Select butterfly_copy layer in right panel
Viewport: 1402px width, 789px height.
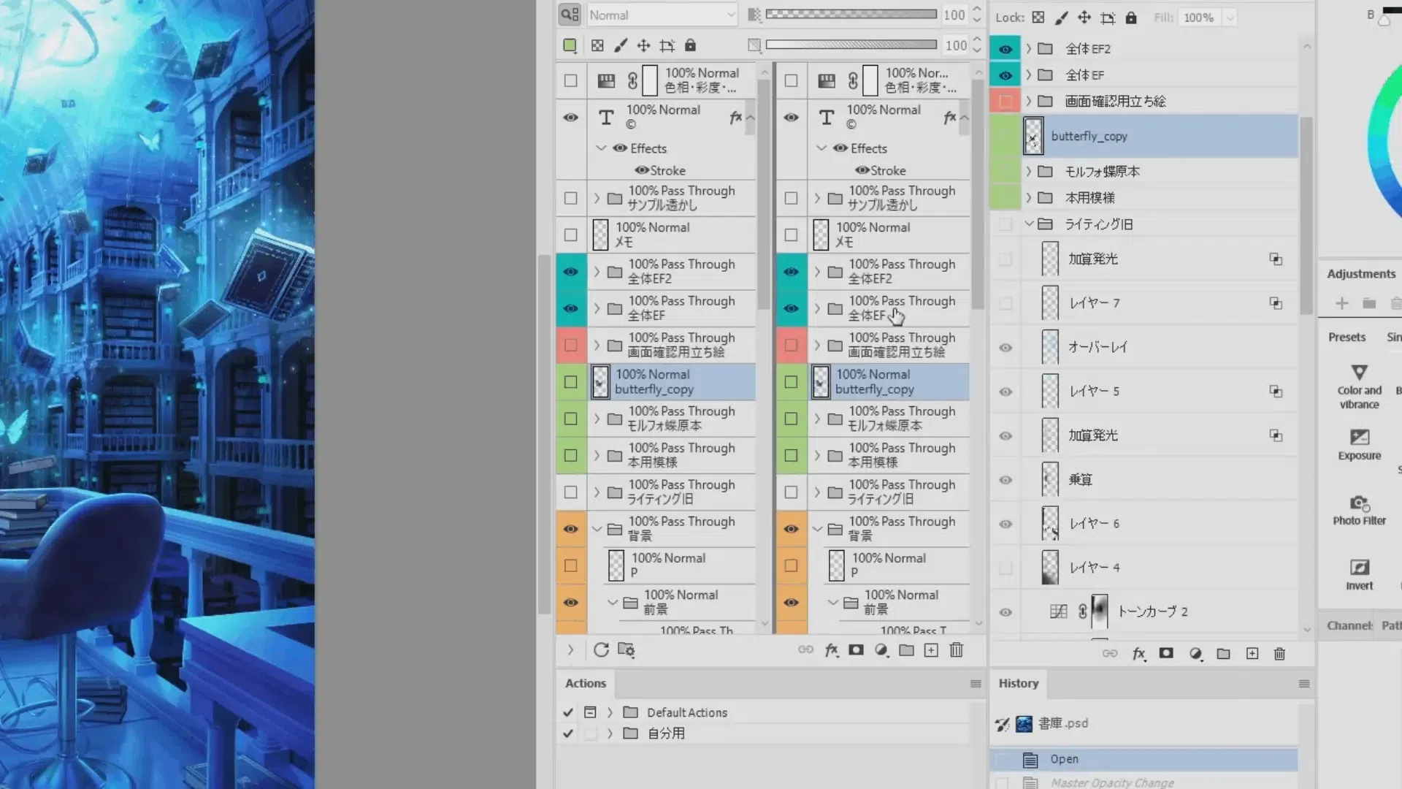coord(1160,137)
